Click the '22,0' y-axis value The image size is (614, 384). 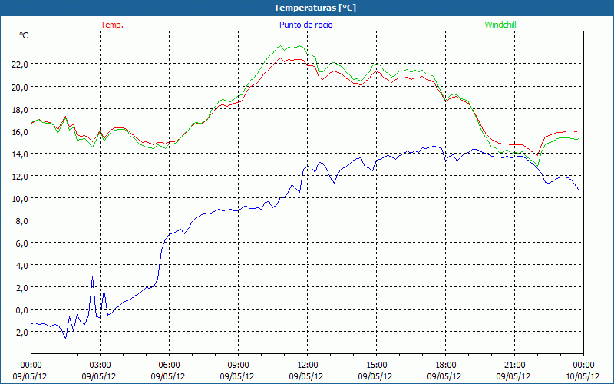20,65
